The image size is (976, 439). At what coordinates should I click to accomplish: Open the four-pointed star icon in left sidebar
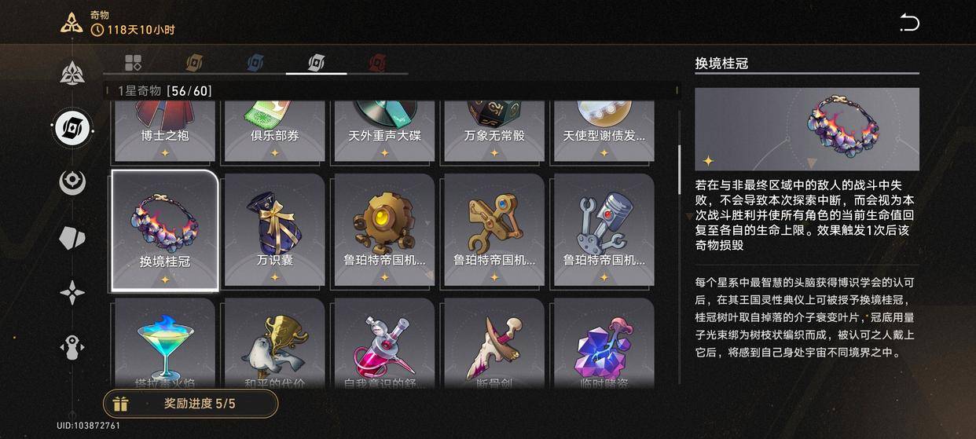click(72, 293)
